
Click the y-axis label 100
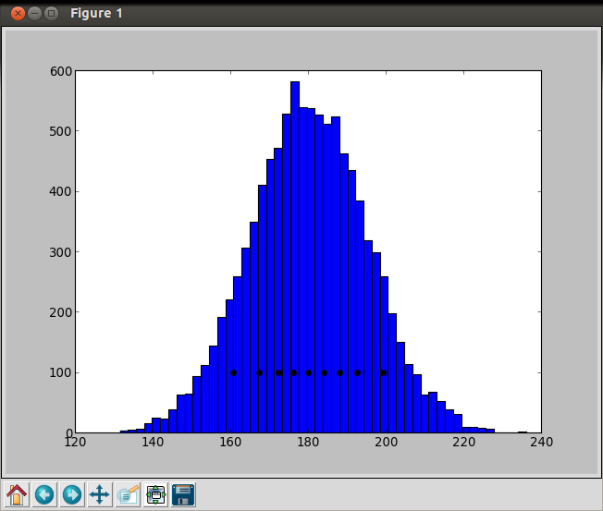pos(61,372)
